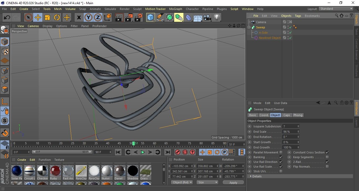Select the Rotate tool

[57, 18]
